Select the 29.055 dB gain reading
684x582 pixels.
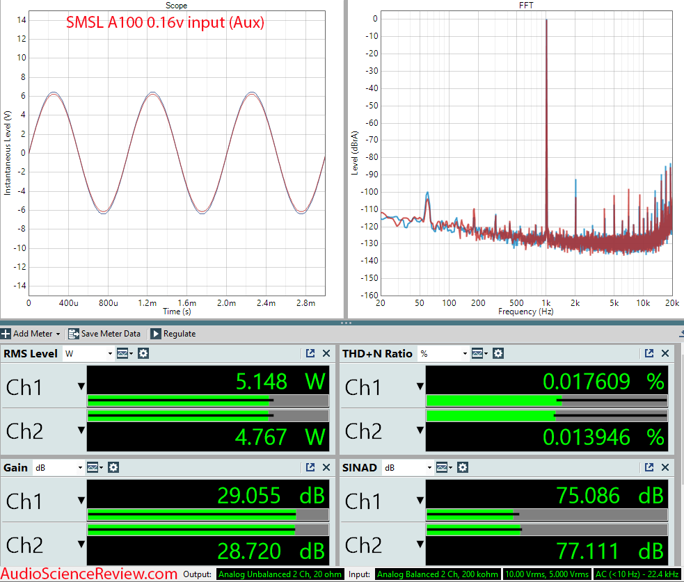(x=271, y=496)
